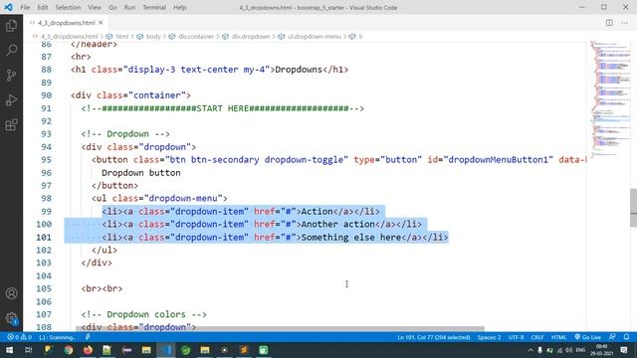Open the File menu

25,7
